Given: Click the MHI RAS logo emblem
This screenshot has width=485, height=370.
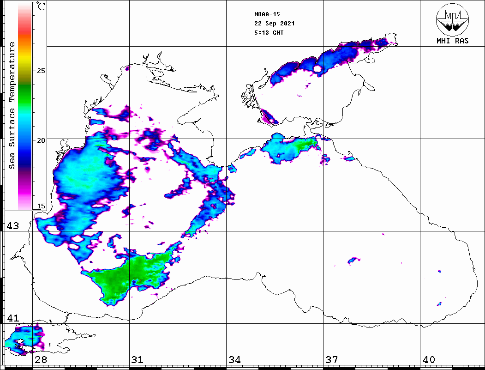Looking at the screenshot, I should pos(453,19).
